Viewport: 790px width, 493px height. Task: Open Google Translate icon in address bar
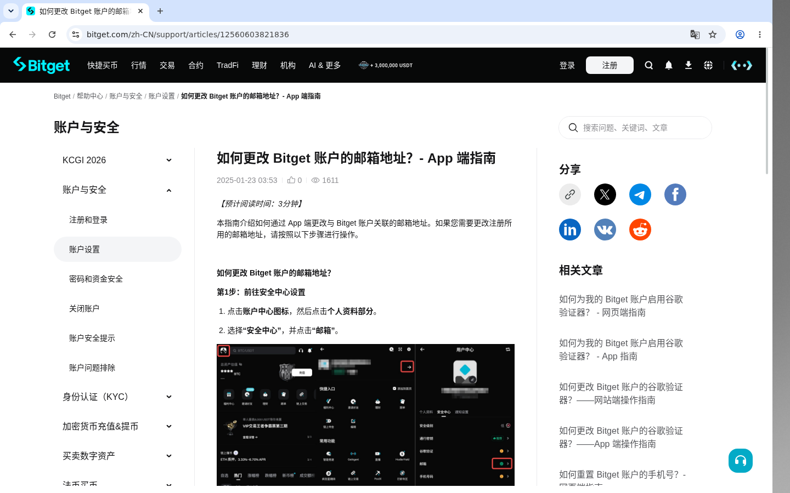click(695, 35)
